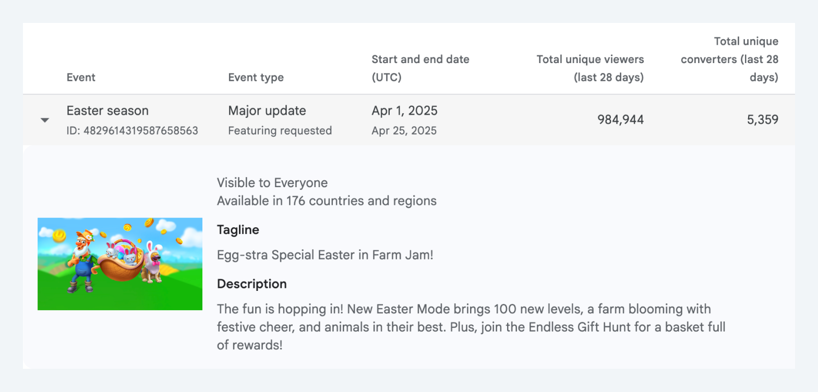Click the Major update event type

click(267, 111)
